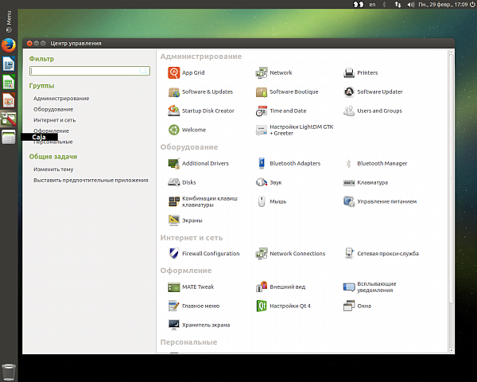The width and height of the screenshot is (477, 382).
Task: Open Окна window settings
Action: point(357,306)
